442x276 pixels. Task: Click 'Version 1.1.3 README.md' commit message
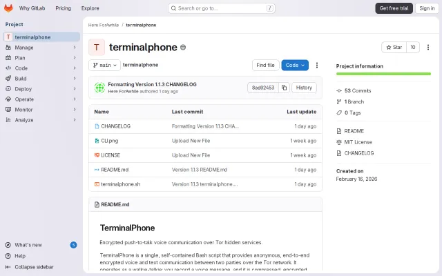point(200,170)
